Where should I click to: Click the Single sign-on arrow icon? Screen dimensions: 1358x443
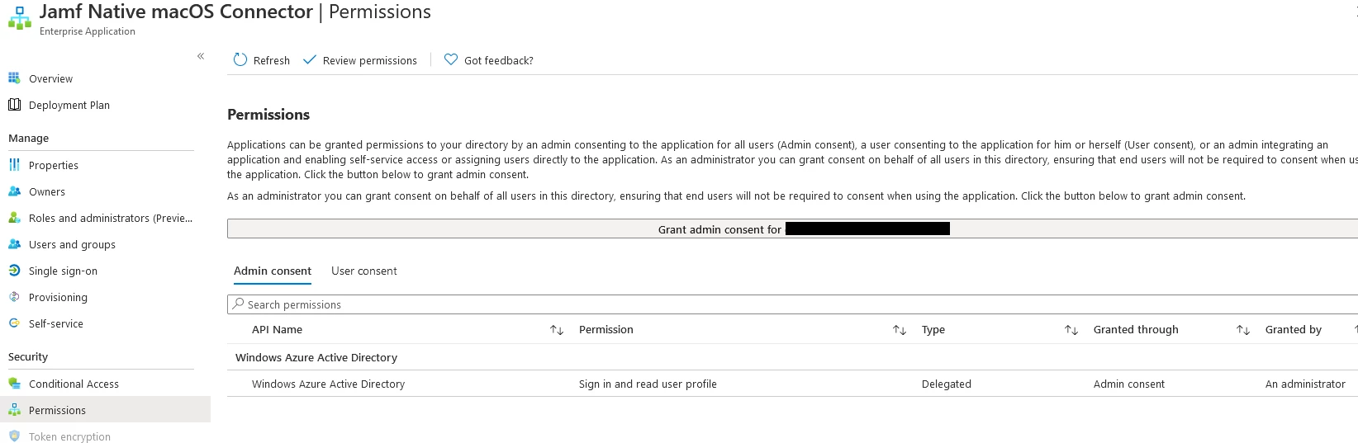point(14,271)
